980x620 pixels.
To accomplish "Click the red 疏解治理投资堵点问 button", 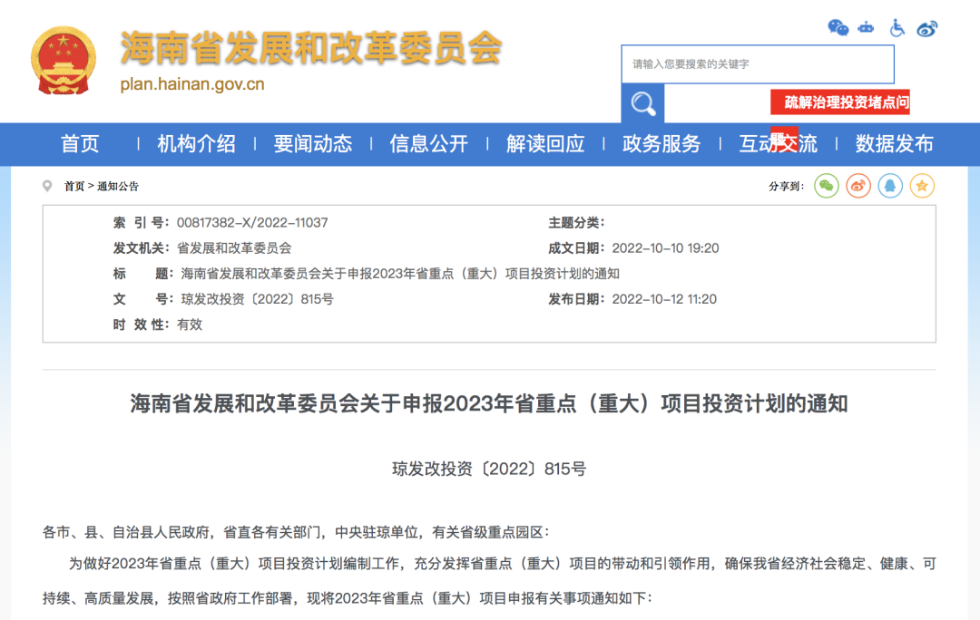I will tap(842, 102).
